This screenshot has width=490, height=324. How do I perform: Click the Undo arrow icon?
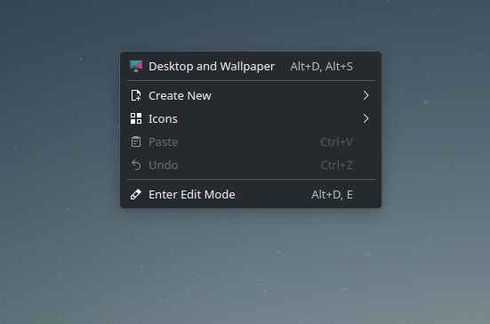[x=136, y=165]
